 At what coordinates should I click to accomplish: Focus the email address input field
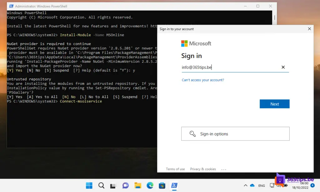point(230,67)
